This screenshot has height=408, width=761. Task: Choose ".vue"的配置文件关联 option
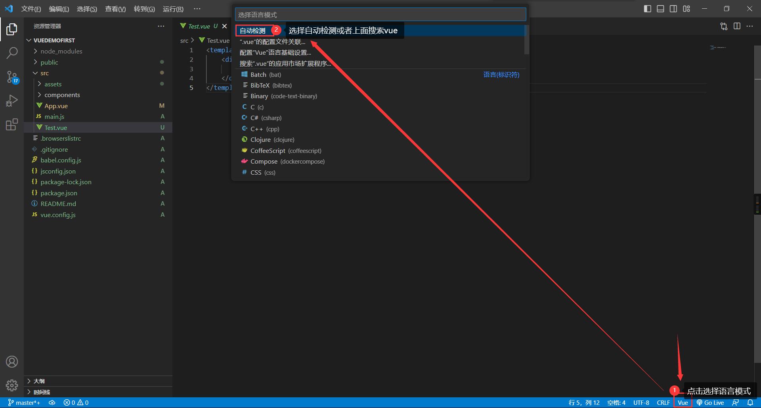pyautogui.click(x=380, y=42)
